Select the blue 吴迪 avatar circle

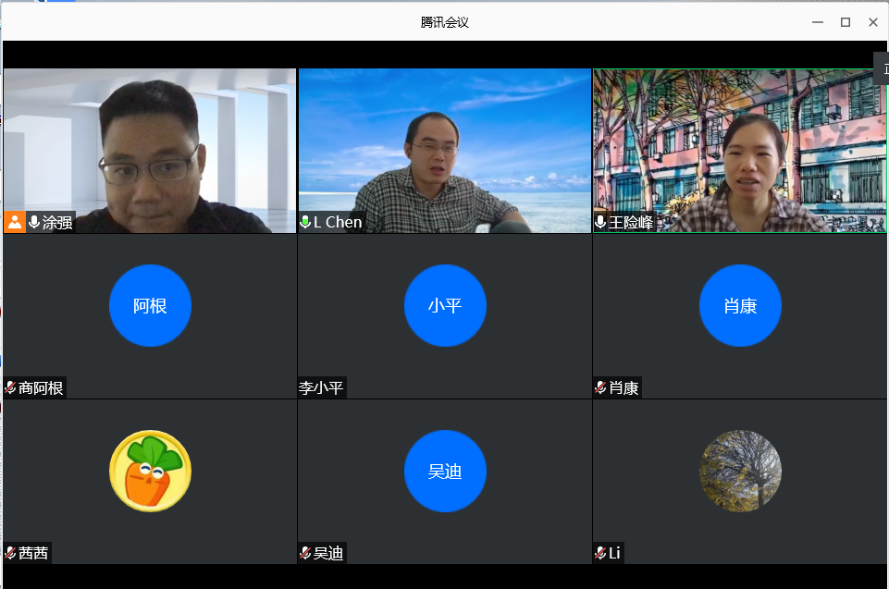(445, 472)
